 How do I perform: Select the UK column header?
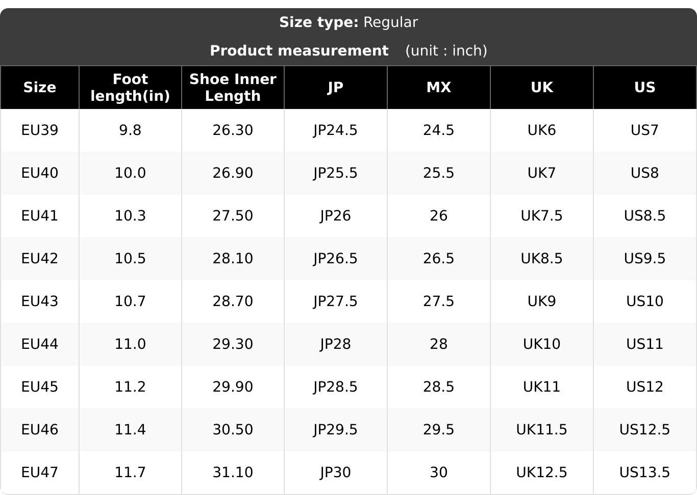coord(542,88)
